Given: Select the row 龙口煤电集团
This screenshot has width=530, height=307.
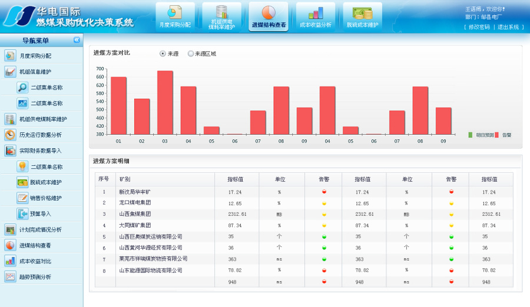Looking at the screenshot, I should point(304,203).
